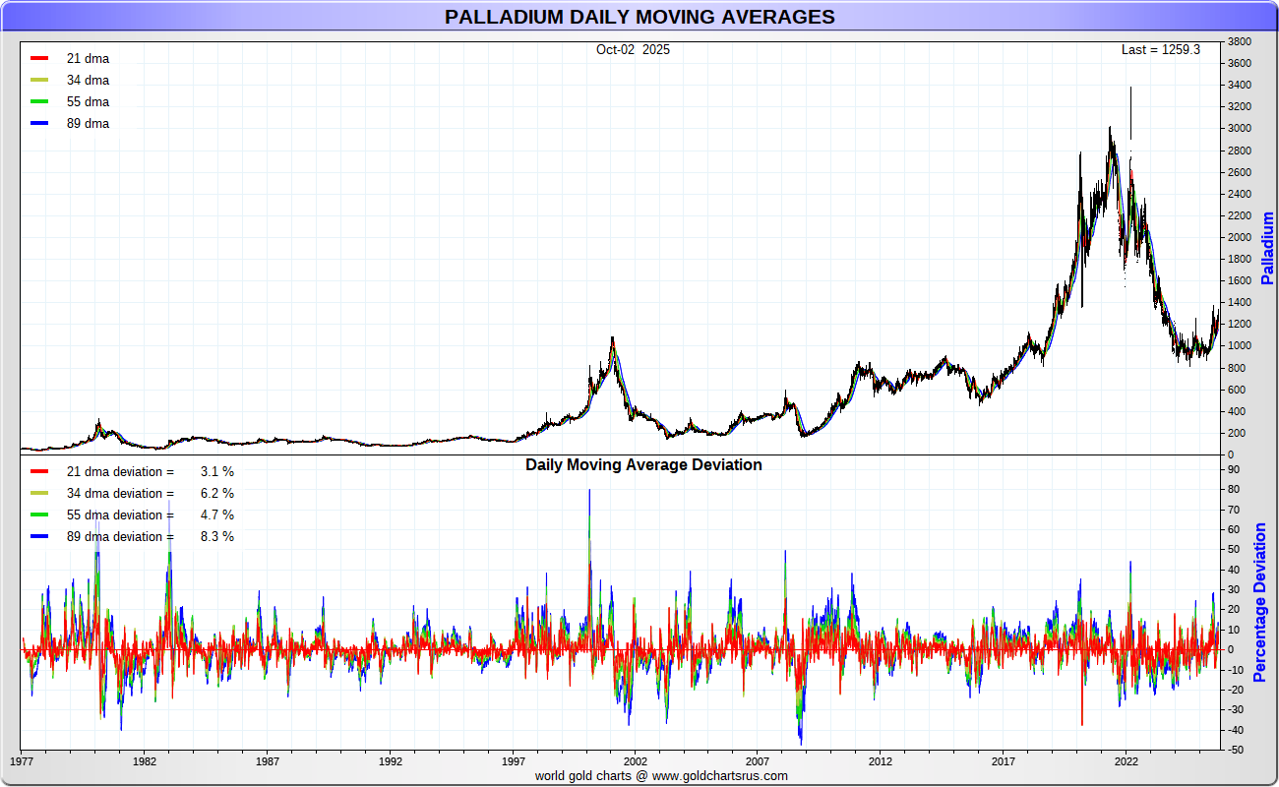Screen dimensions: 1279x787
Task: Click the 2012 year label on the time axis
Action: (x=881, y=761)
